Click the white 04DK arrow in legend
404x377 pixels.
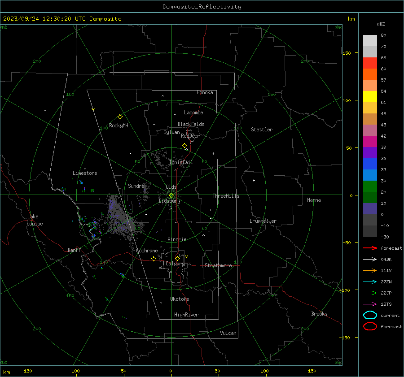click(370, 259)
